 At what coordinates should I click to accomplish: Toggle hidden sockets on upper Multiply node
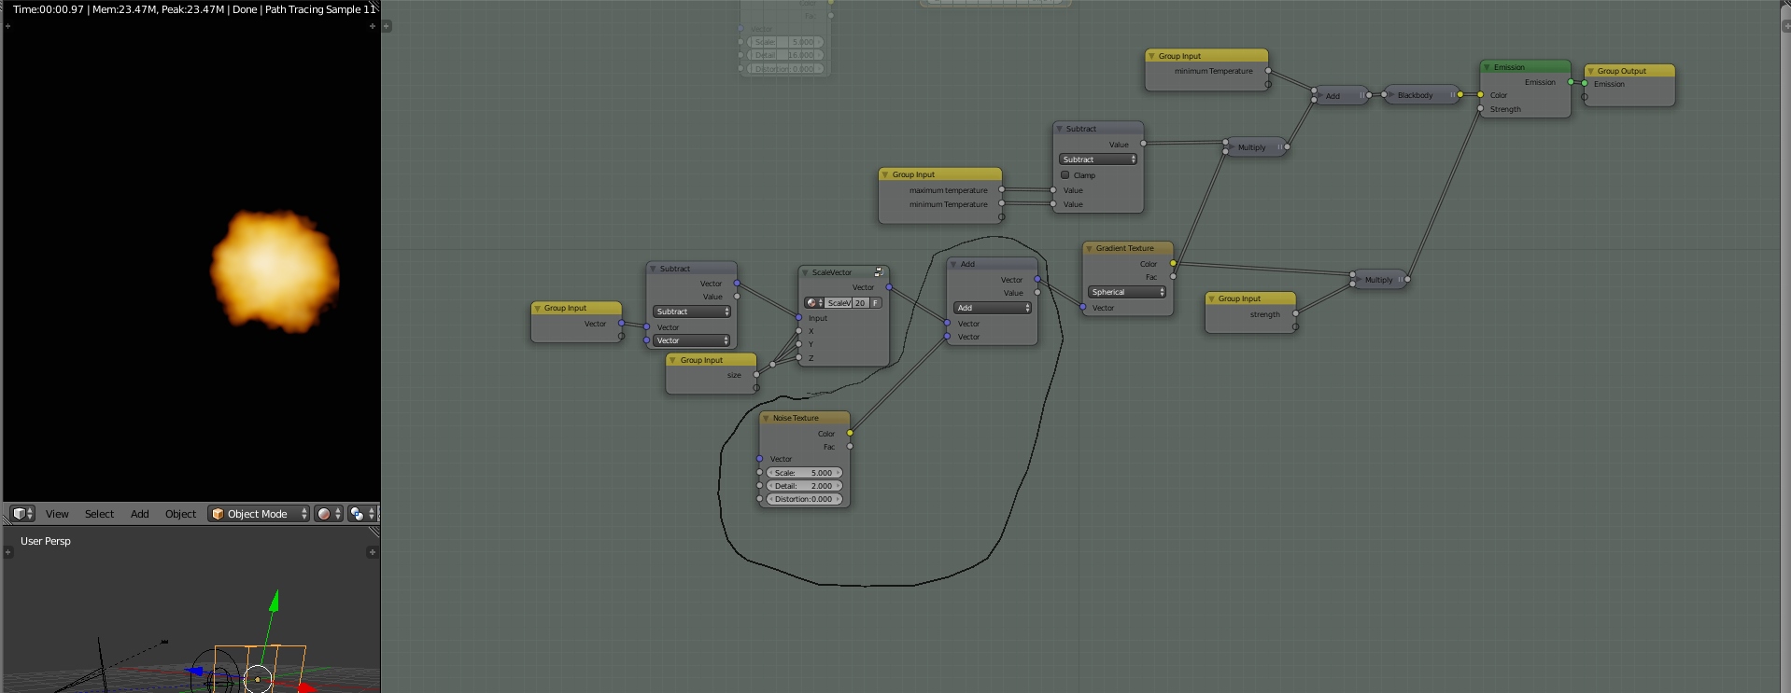[1281, 147]
